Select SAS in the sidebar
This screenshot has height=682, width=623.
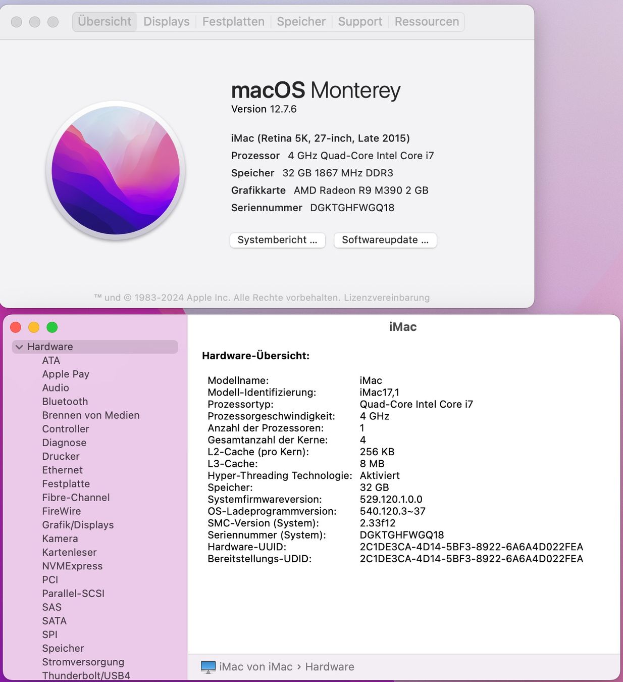[51, 607]
